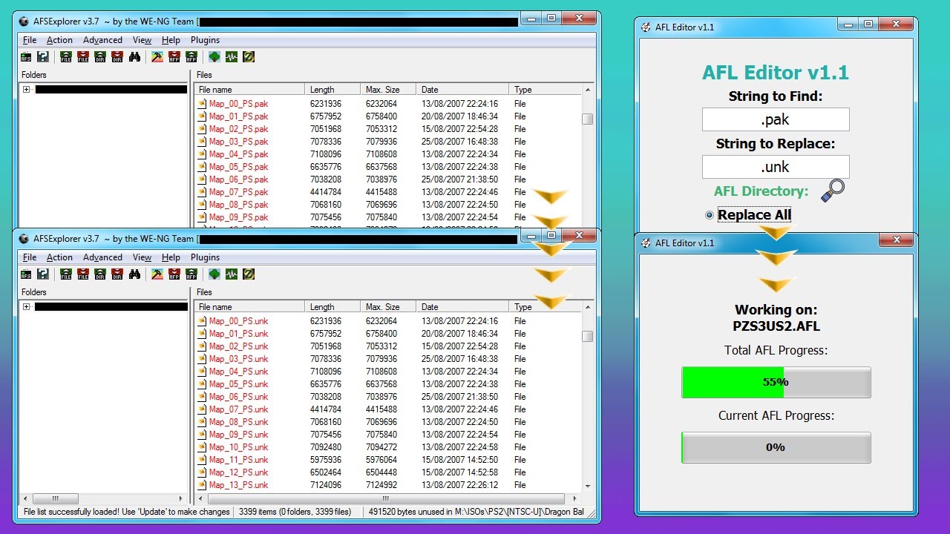The height and width of the screenshot is (534, 950).
Task: Open the File menu in the .unk AFSExplorer window
Action: pos(30,257)
